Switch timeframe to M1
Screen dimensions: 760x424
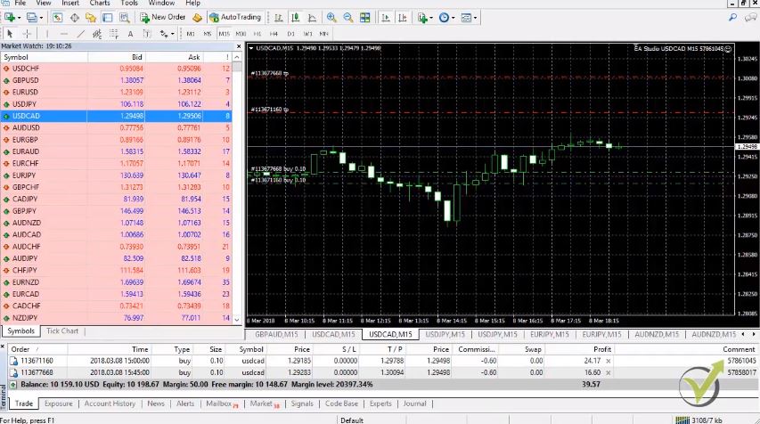pos(191,34)
